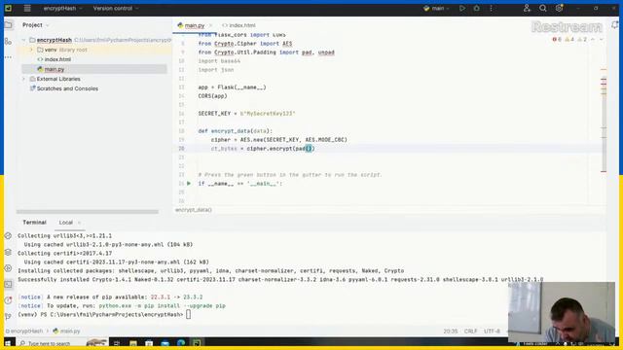Open the Python Packages tool window icon

[x=8, y=253]
